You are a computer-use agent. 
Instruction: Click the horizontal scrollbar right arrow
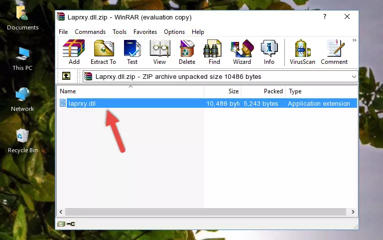tap(353, 212)
